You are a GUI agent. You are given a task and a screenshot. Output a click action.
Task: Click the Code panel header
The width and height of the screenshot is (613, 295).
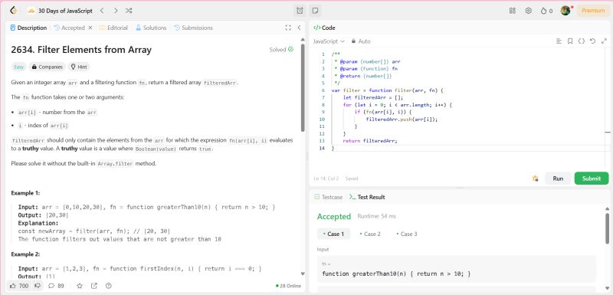coord(324,28)
